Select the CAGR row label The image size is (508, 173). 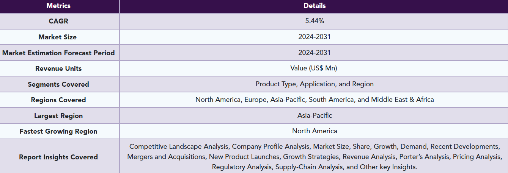tap(58, 21)
